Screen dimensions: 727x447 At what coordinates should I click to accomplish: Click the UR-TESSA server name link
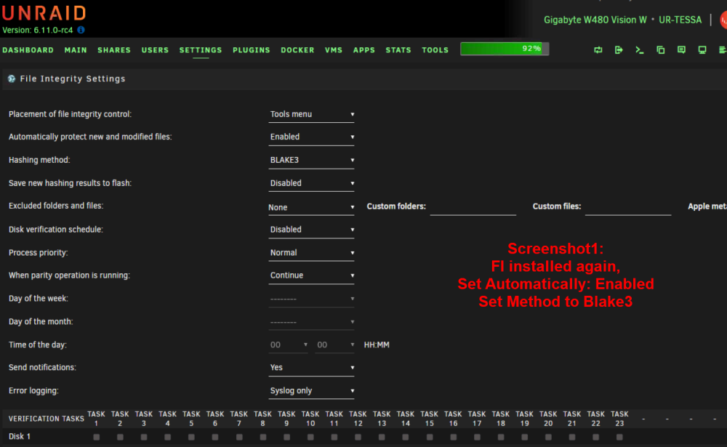coord(680,20)
